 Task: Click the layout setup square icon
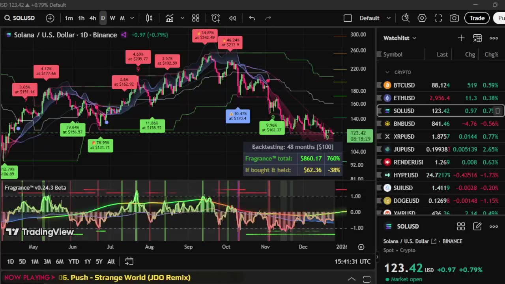(348, 18)
